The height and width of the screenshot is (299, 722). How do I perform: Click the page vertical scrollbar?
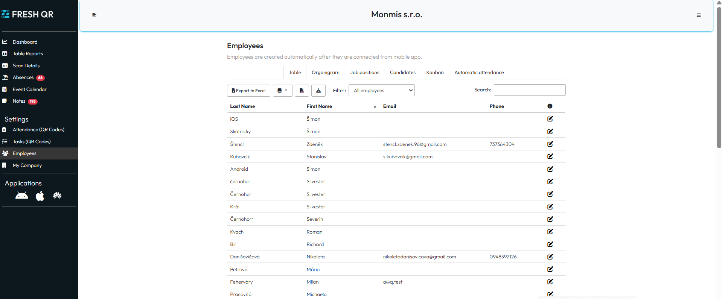(719, 75)
